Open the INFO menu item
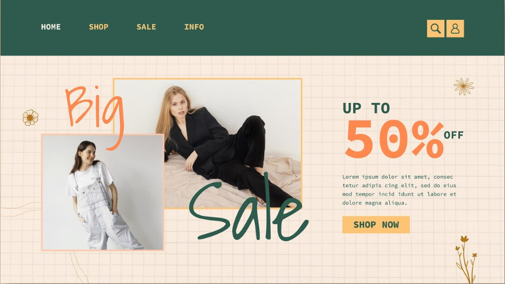 point(194,27)
